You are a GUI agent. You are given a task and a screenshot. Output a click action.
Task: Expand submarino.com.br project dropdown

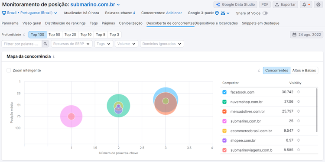118,5
